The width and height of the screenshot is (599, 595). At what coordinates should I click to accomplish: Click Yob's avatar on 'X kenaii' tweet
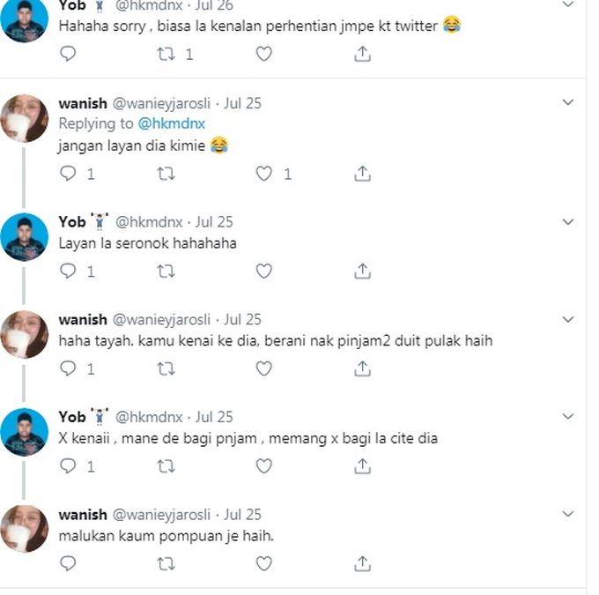(x=26, y=432)
